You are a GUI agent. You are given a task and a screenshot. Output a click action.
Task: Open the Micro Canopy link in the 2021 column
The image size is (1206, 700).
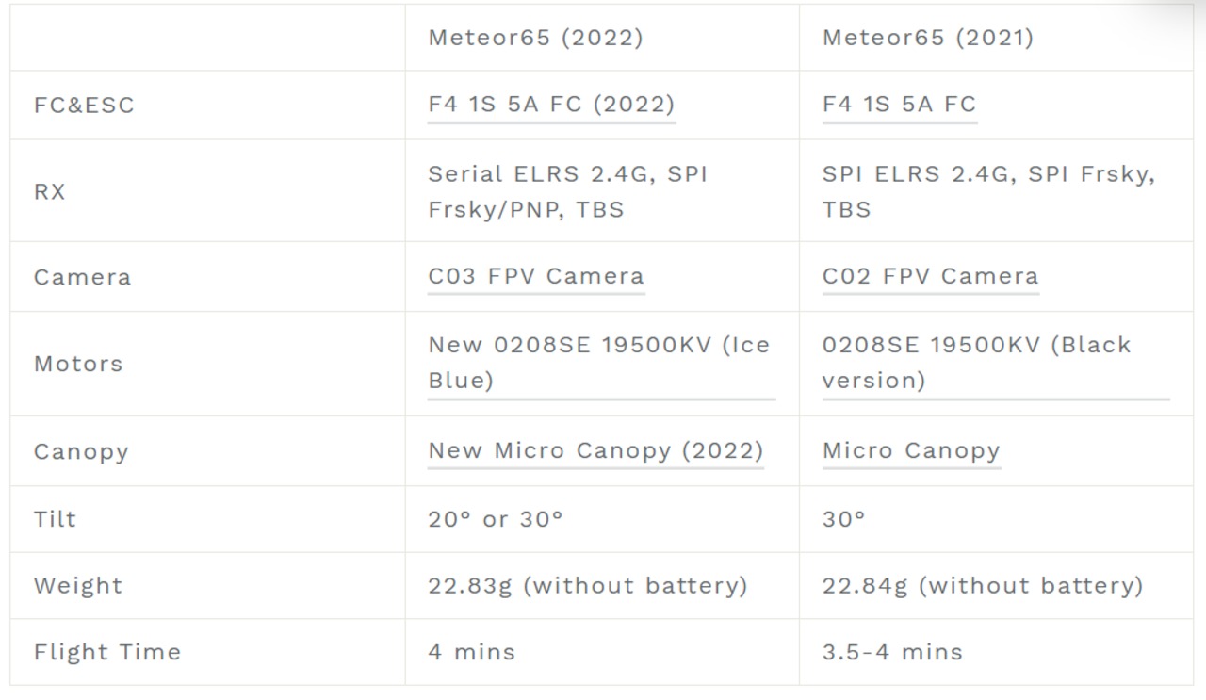(x=911, y=450)
